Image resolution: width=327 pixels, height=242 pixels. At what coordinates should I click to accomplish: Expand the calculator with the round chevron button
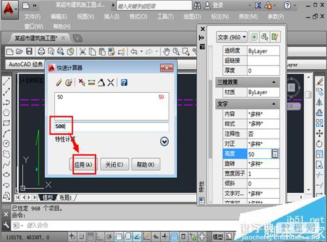[x=164, y=142]
